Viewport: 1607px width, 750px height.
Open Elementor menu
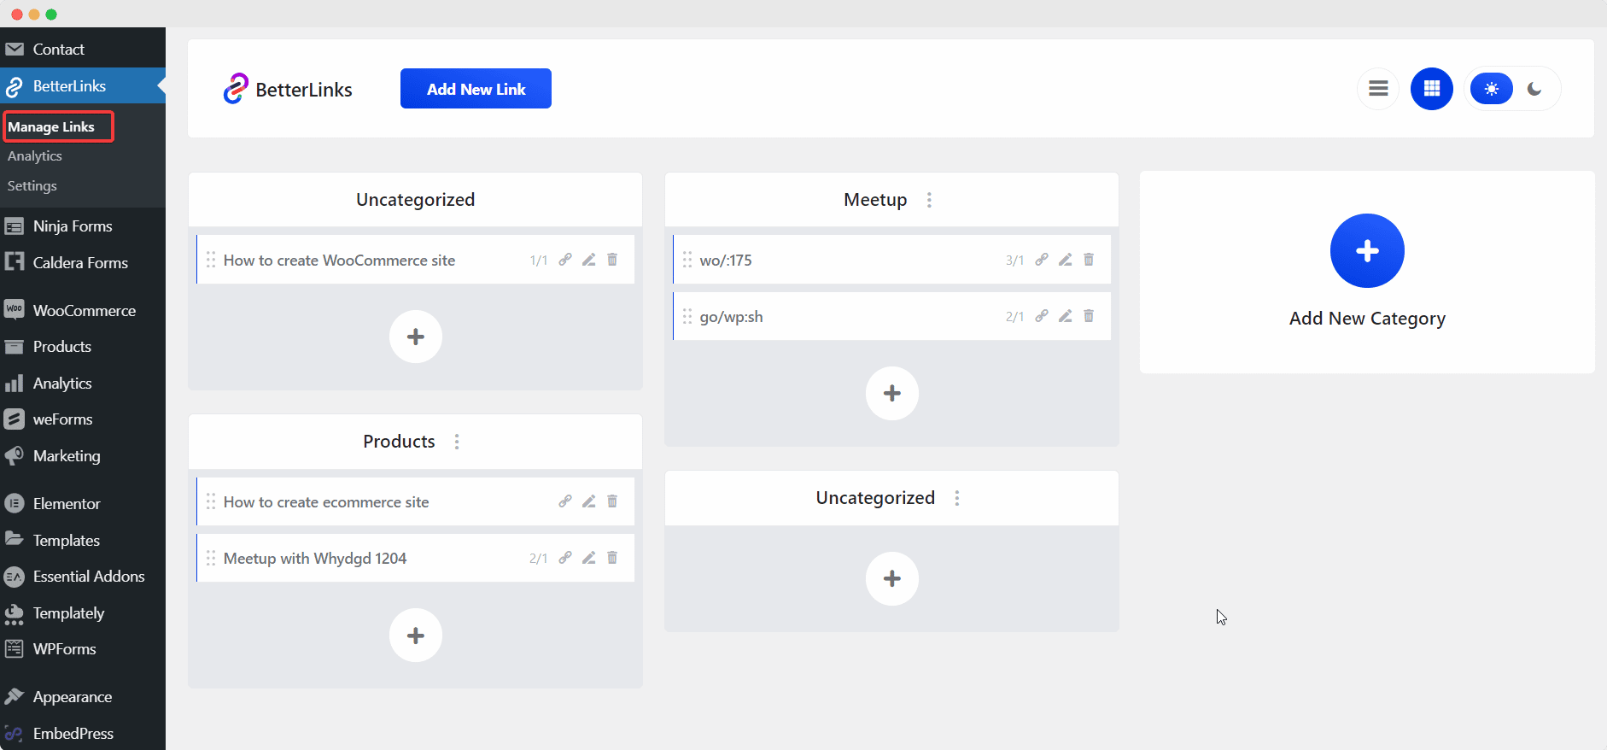pos(83,504)
